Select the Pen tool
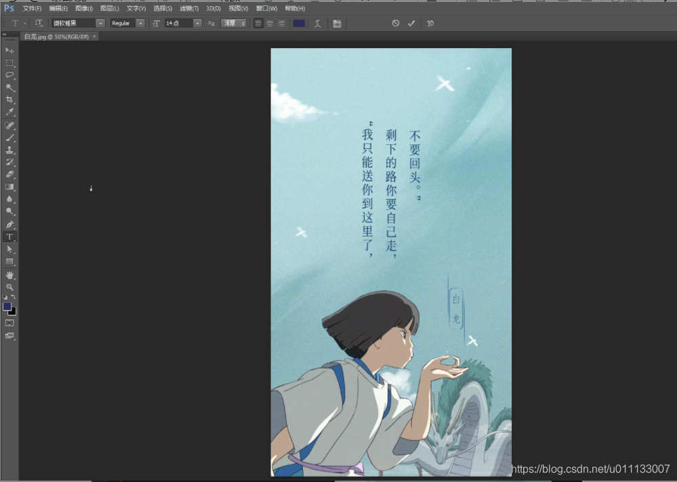The height and width of the screenshot is (482, 677). pyautogui.click(x=9, y=225)
